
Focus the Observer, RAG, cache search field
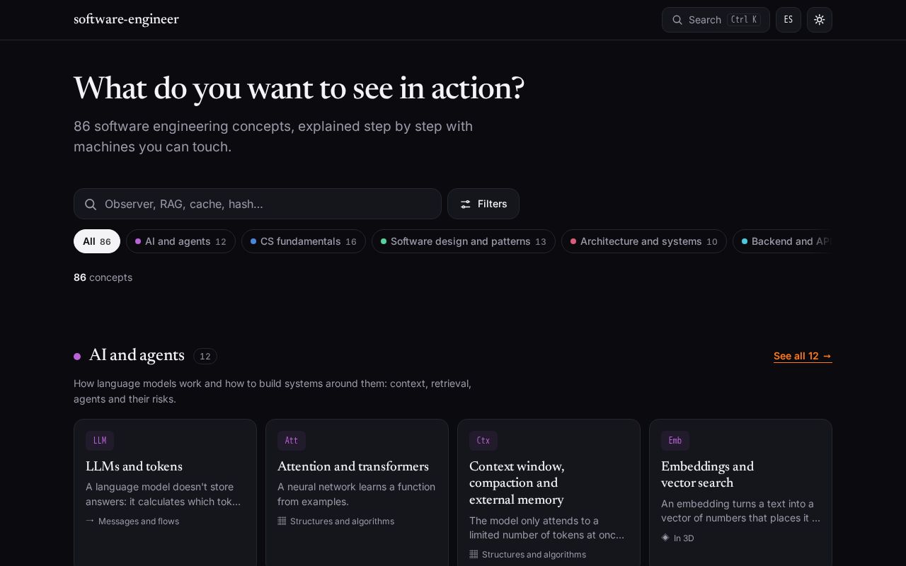click(x=258, y=204)
